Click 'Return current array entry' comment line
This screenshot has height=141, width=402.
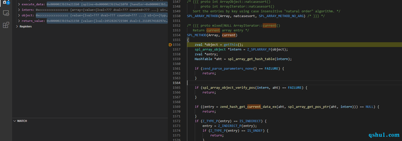[221, 30]
